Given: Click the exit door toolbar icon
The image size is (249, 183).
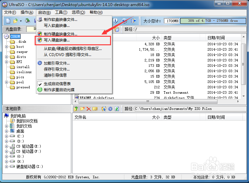Looking at the screenshot, I should click(133, 21).
